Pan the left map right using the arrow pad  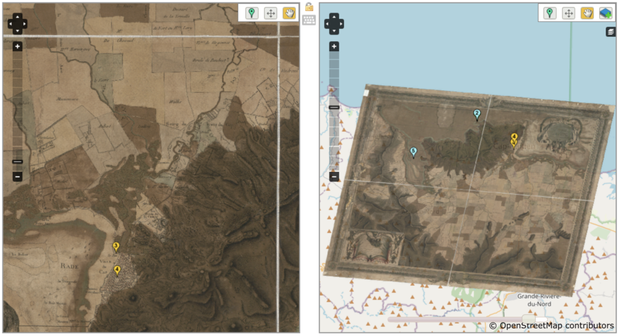click(x=24, y=24)
